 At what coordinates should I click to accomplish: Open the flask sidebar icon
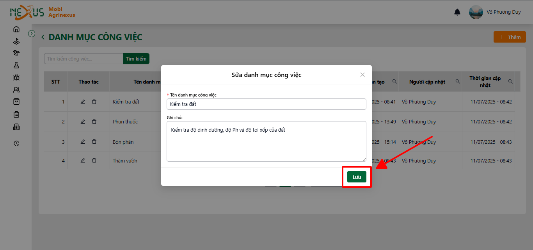(16, 65)
